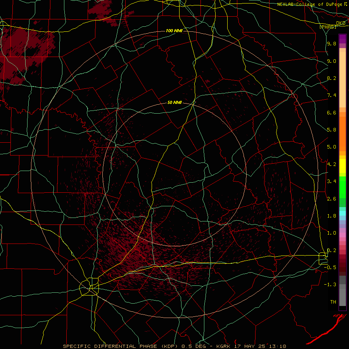Image resolution: width=349 pixels, height=349 pixels.
Task: Pick the purple segment atop the color bar
Action: 342,39
